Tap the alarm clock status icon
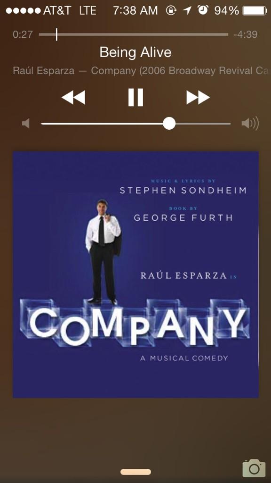 (x=203, y=10)
